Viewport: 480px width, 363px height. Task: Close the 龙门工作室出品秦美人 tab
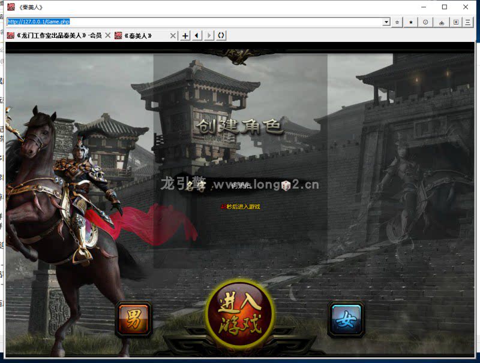pos(108,35)
